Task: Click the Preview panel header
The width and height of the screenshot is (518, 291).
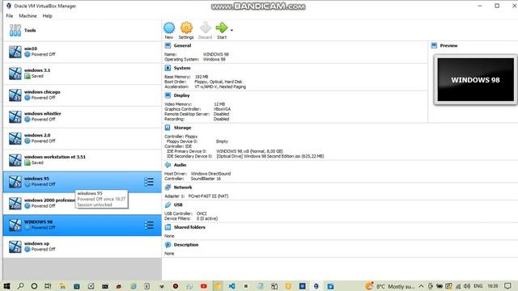Action: 448,45
